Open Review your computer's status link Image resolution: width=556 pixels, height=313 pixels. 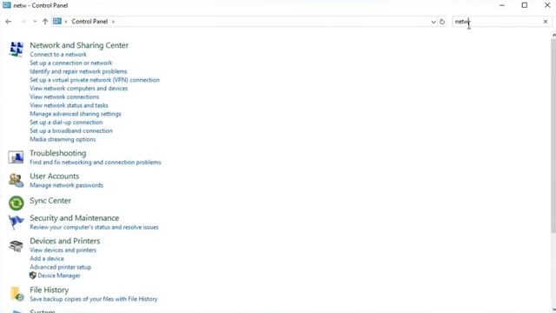[x=95, y=227]
